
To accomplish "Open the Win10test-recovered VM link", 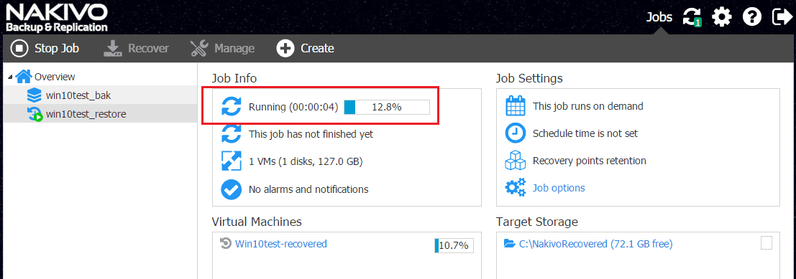I will click(x=281, y=244).
